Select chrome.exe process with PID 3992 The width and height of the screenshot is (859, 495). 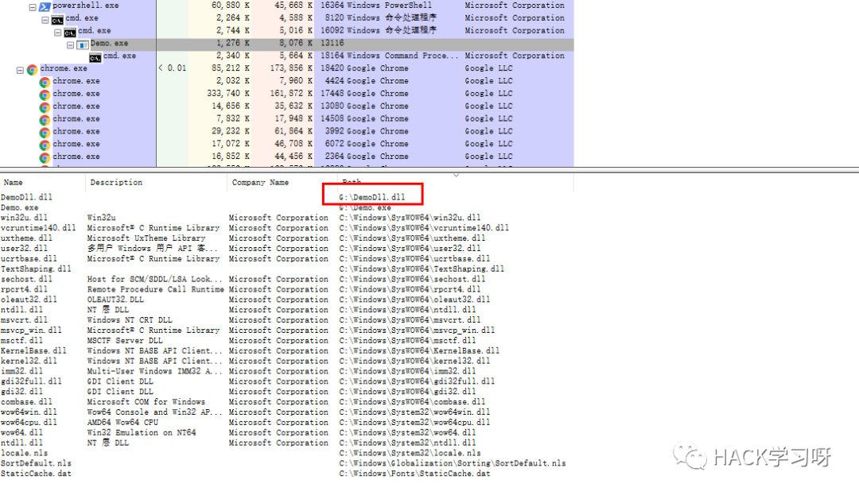(287, 131)
